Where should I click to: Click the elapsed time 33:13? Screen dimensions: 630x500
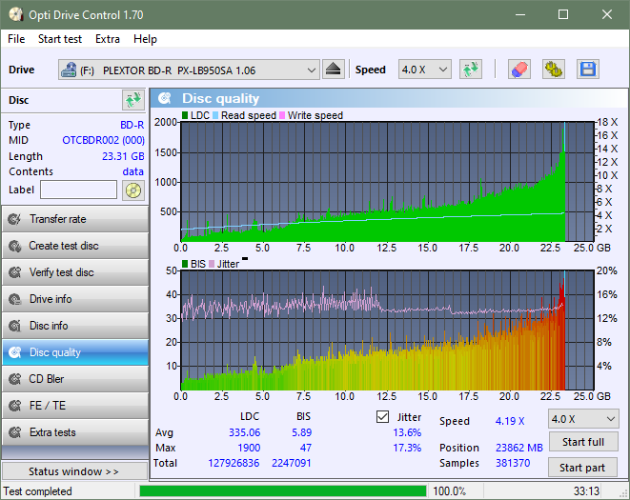(586, 491)
